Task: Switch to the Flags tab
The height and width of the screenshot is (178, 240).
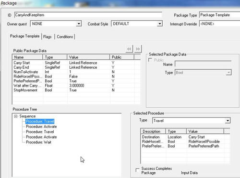Action: [x=48, y=37]
